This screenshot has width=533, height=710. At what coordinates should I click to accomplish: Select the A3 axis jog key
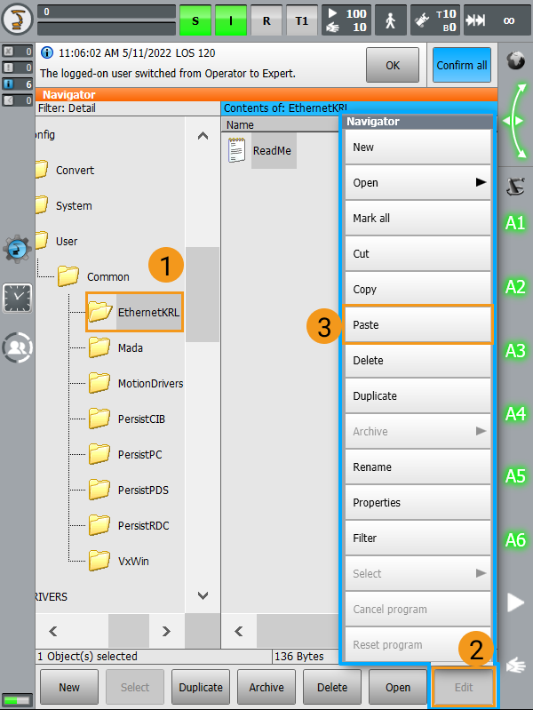tap(515, 350)
